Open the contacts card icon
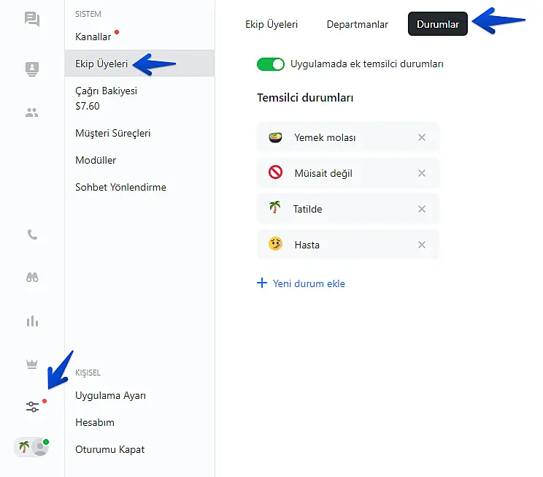 coord(32,69)
